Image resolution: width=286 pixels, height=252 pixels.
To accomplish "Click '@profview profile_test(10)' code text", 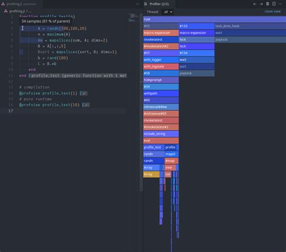I will (x=49, y=105).
